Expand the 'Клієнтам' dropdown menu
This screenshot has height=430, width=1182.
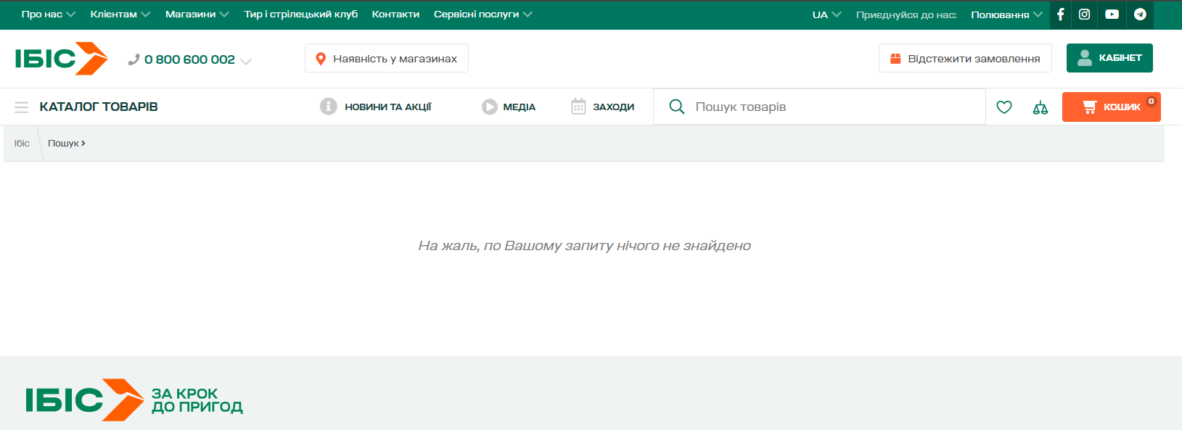point(120,15)
